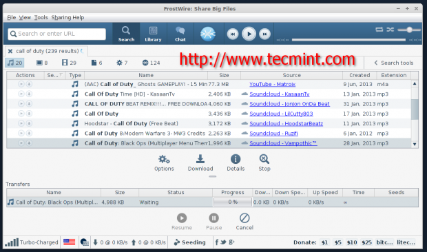Viewport: 427px width, 252px height.
Task: Click the Search or enter URL field
Action: (57, 34)
